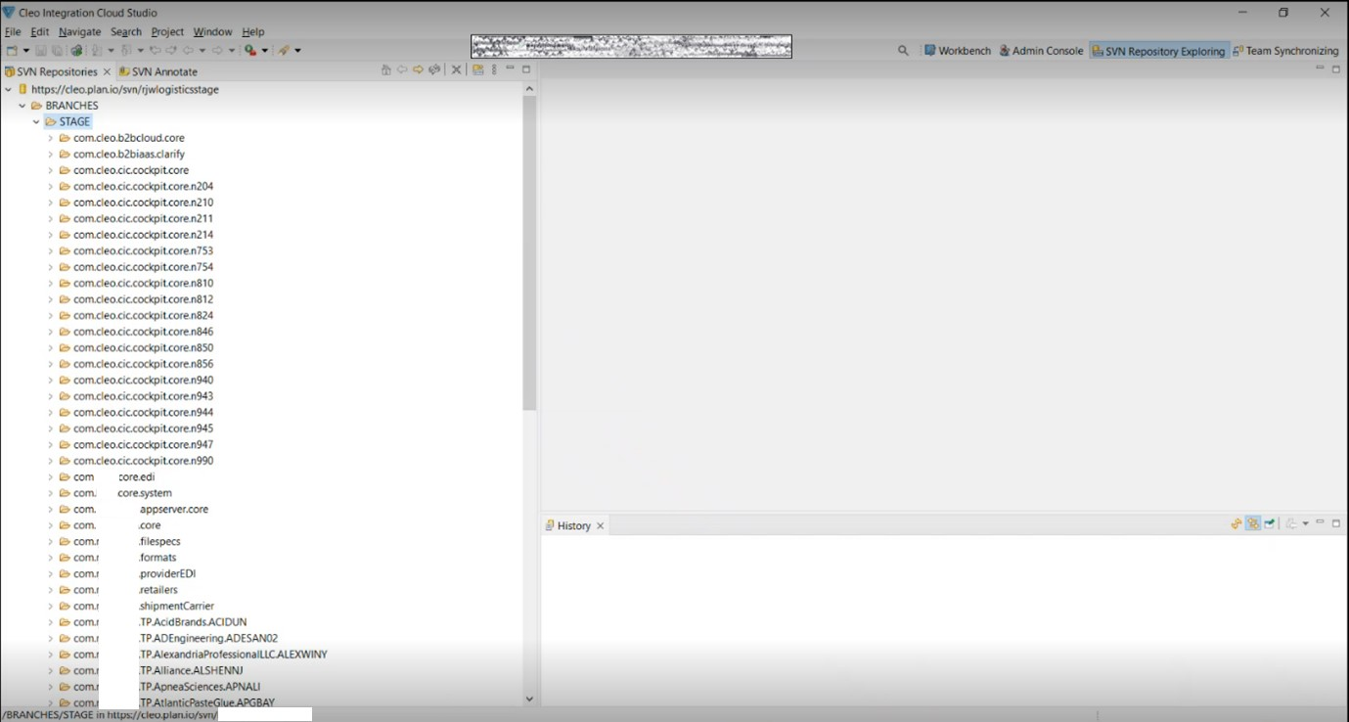The width and height of the screenshot is (1349, 722).
Task: Click the scroll up arrow in repository tree
Action: (x=529, y=89)
